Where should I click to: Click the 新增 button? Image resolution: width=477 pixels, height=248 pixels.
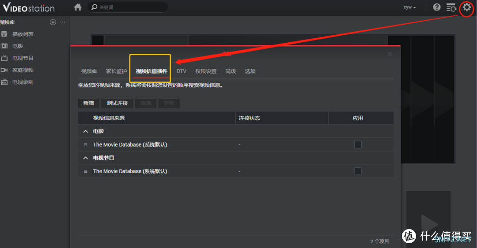pos(88,103)
